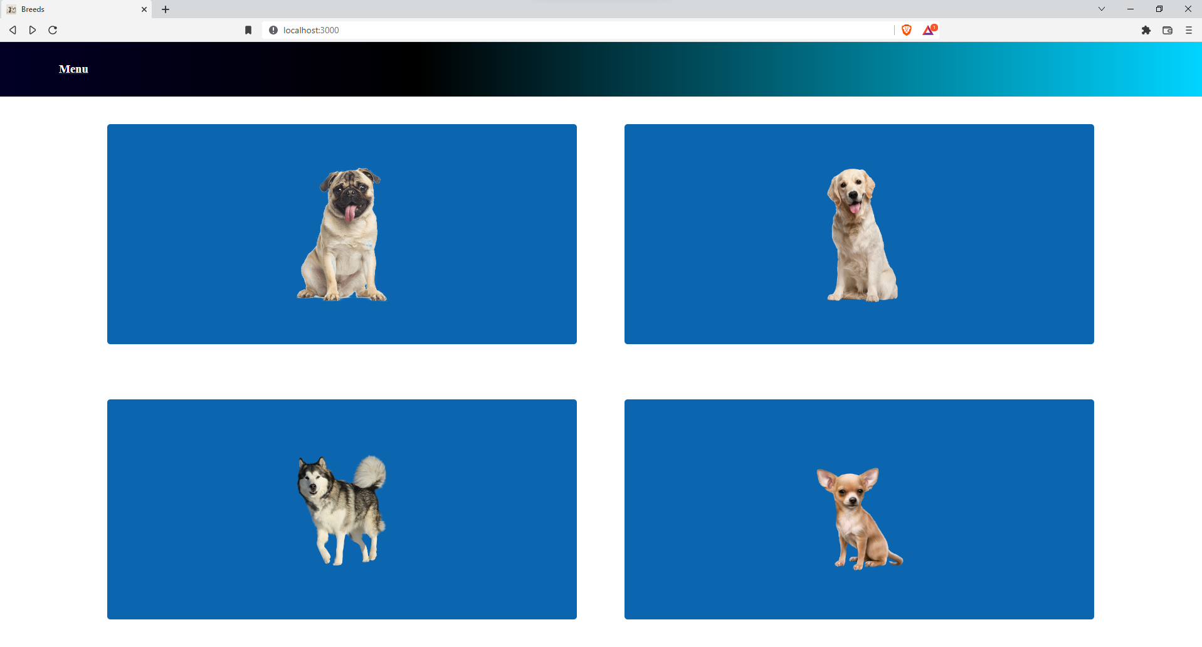Open a new tab with the plus button
Image resolution: width=1202 pixels, height=647 pixels.
(166, 9)
